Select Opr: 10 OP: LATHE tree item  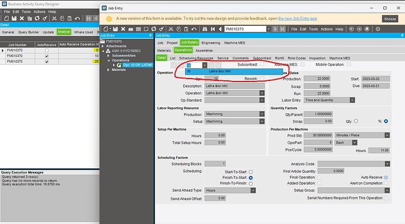(x=138, y=65)
